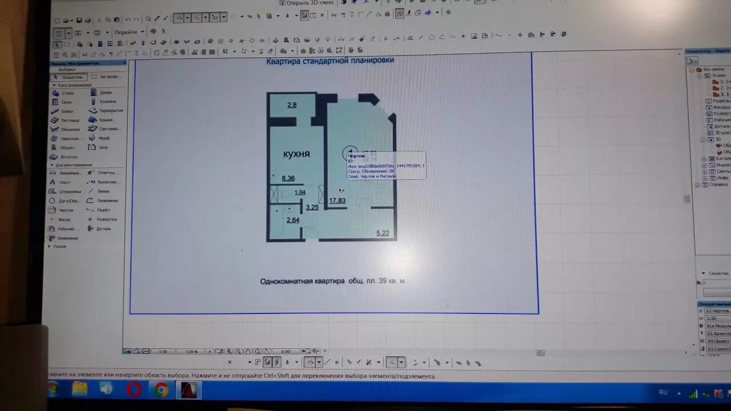
Task: Select the Window (Окно) tool
Action: [x=63, y=102]
